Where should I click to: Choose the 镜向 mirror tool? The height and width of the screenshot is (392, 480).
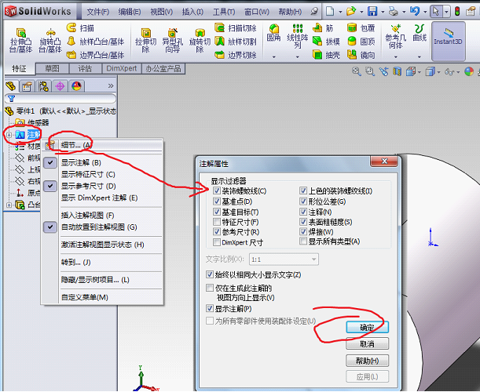pos(361,55)
